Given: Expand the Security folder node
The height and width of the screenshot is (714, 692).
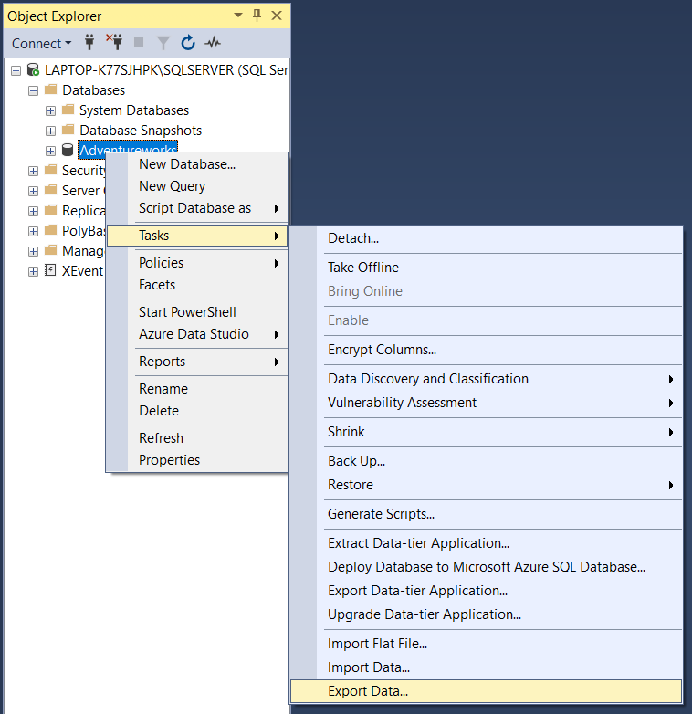Looking at the screenshot, I should pos(33,171).
